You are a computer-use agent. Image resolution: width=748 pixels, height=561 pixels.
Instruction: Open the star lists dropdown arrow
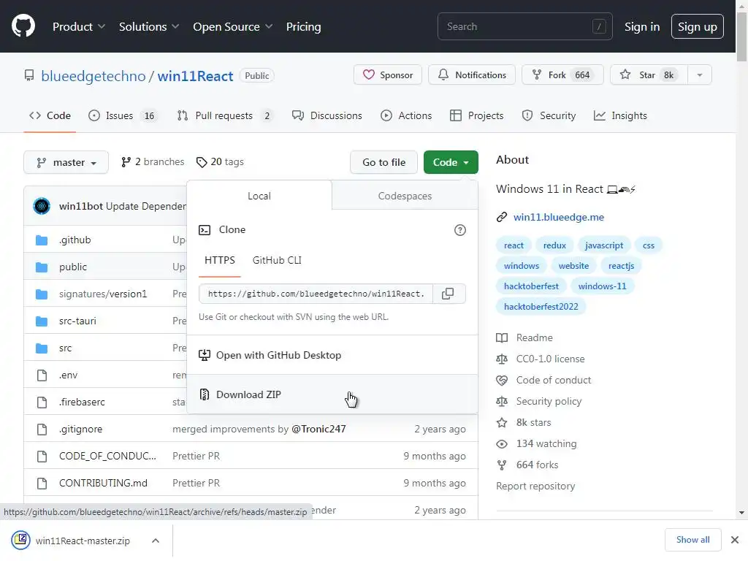(700, 75)
